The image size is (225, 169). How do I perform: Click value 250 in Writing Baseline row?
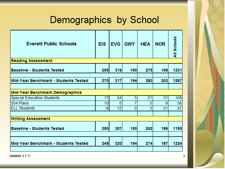(105, 128)
